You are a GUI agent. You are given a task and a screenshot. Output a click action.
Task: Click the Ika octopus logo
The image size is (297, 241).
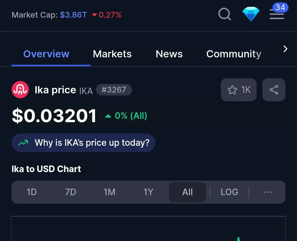[20, 89]
